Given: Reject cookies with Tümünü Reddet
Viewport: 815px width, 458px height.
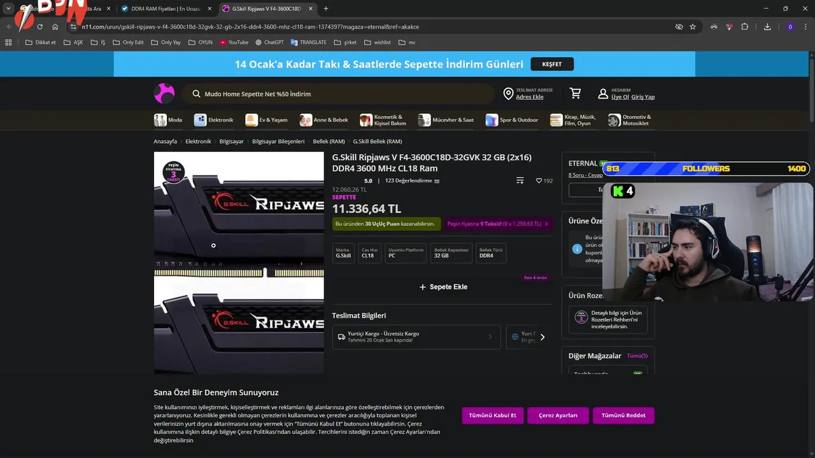Looking at the screenshot, I should [623, 415].
